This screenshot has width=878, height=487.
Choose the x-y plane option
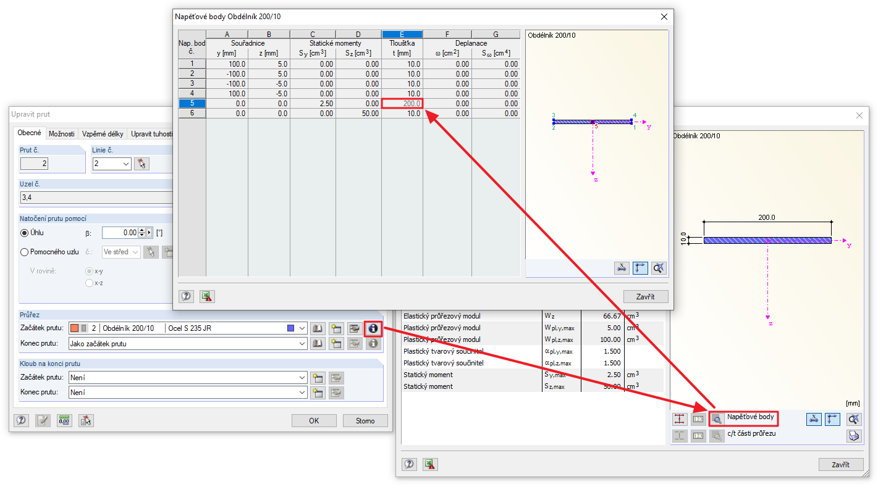(90, 271)
